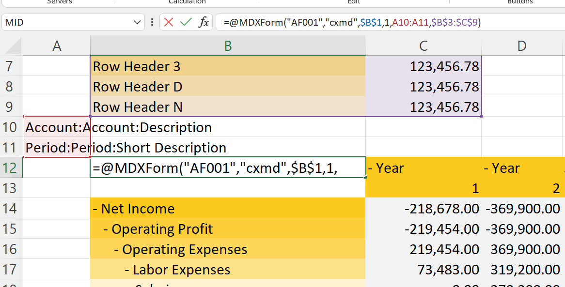Select column C header

pyautogui.click(x=423, y=46)
